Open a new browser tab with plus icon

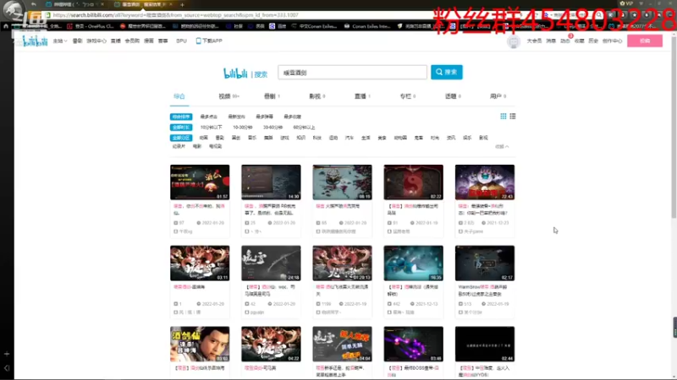[182, 5]
